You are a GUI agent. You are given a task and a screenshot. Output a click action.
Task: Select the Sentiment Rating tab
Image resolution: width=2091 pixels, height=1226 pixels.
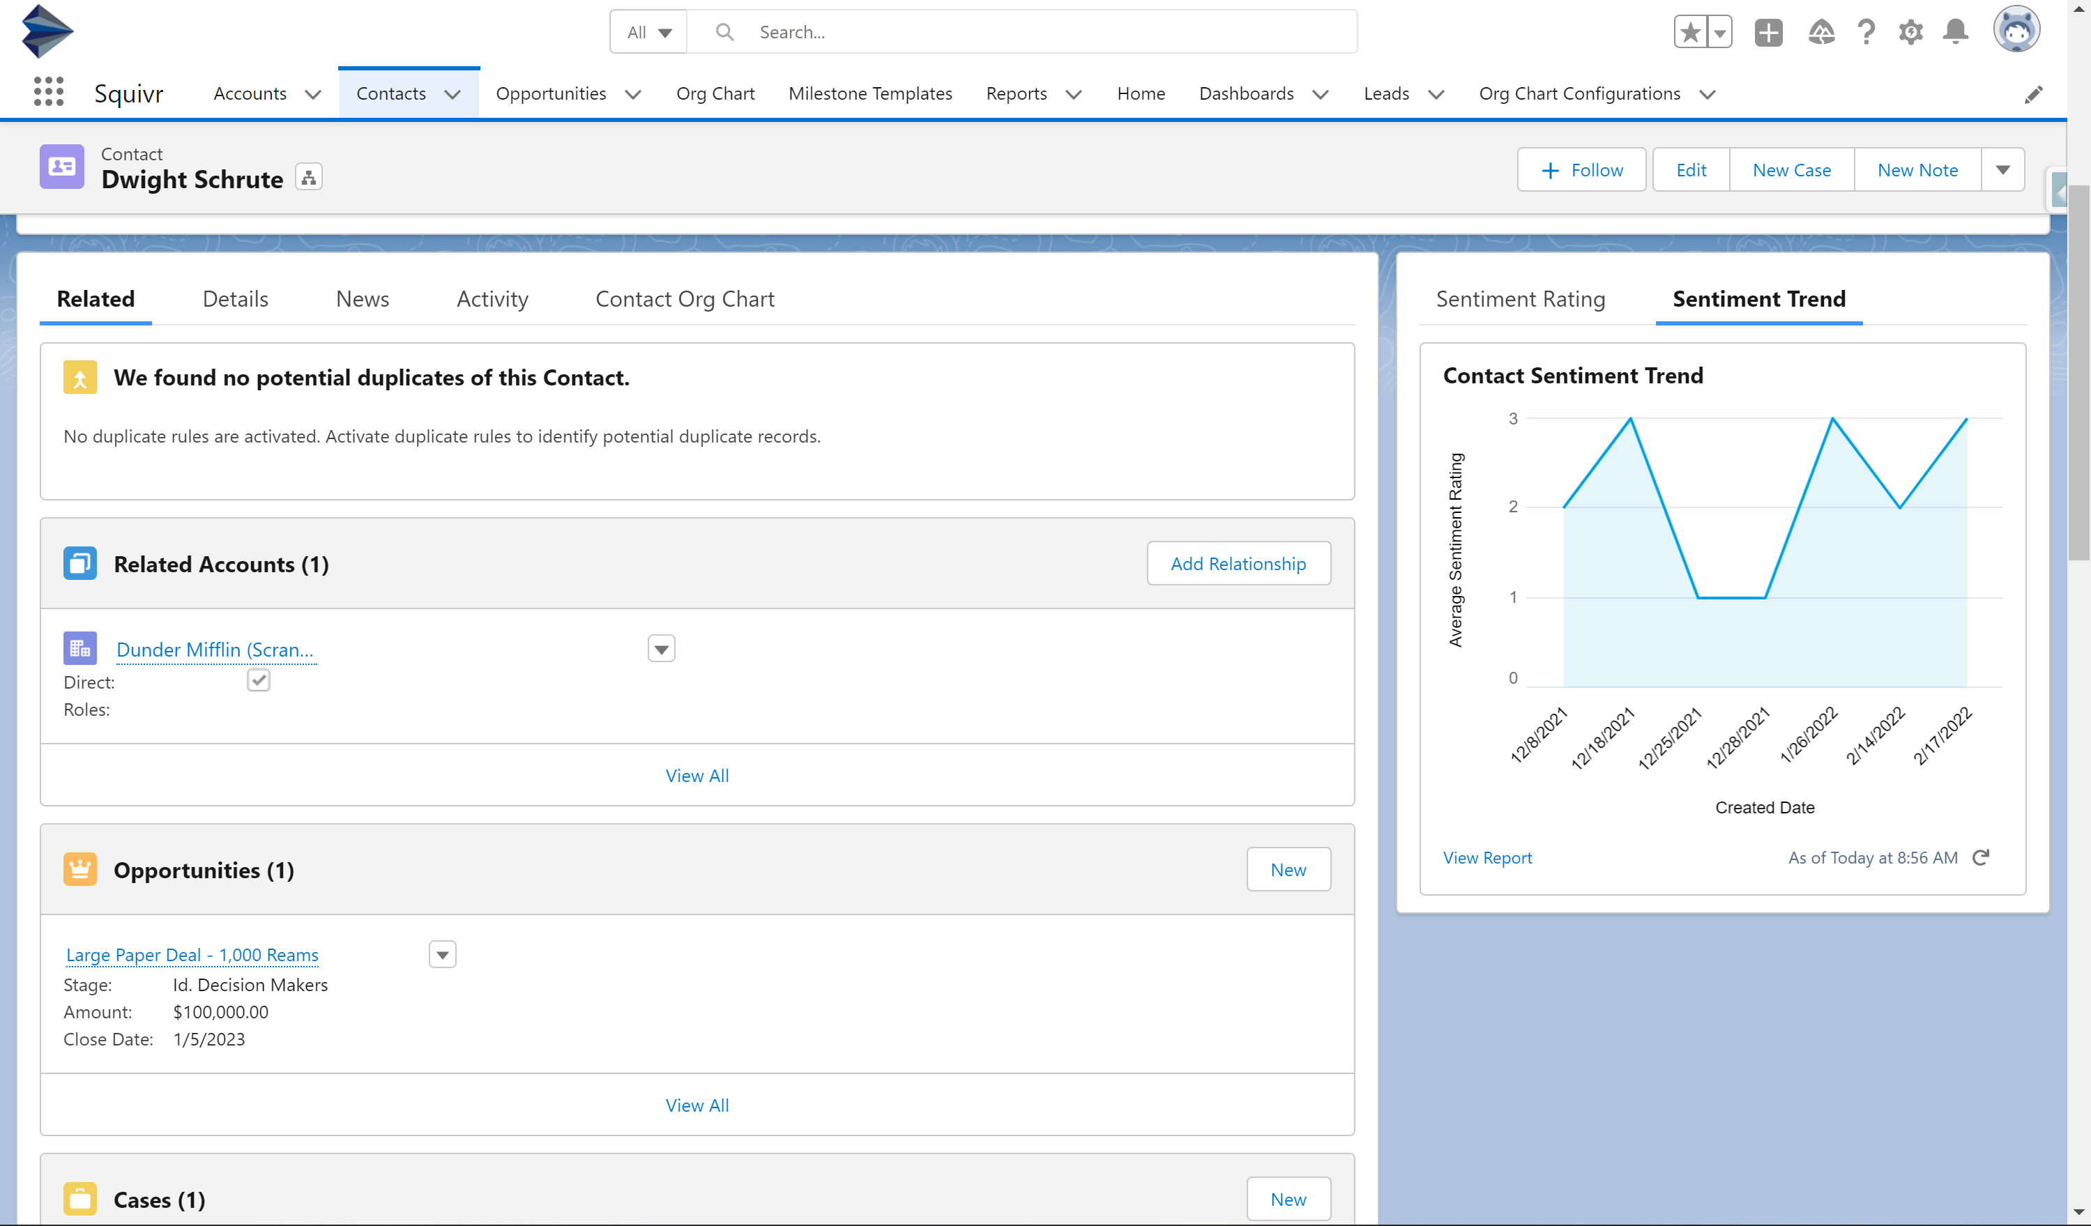1520,298
